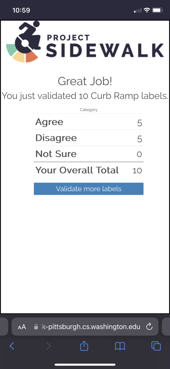Tap the Not Sure row

pyautogui.click(x=89, y=154)
